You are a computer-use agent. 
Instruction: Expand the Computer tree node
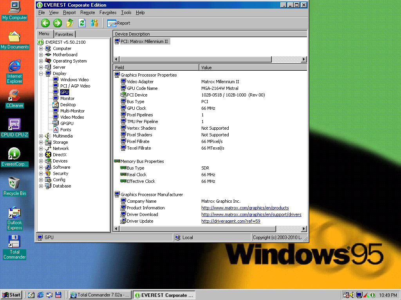click(x=41, y=48)
